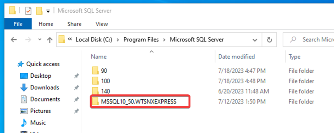This screenshot has width=334, height=133.
Task: Click the Back navigation arrow
Action: pyautogui.click(x=14, y=40)
